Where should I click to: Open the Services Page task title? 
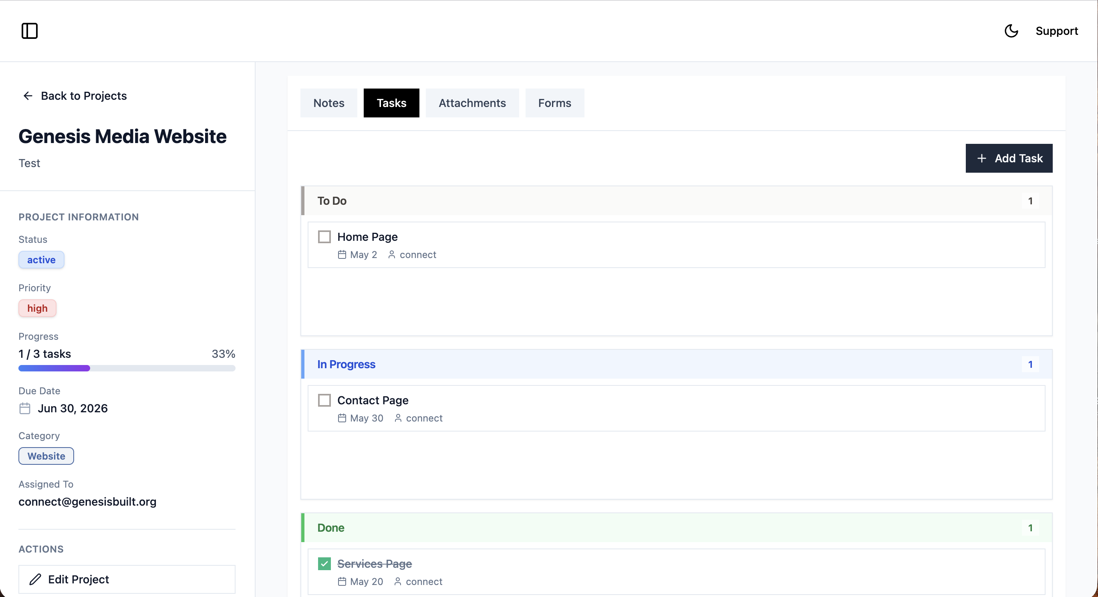click(x=375, y=564)
